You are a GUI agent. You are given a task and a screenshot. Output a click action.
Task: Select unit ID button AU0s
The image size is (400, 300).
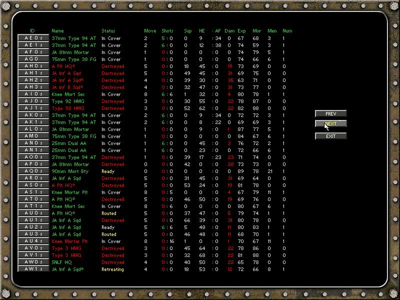point(33,213)
